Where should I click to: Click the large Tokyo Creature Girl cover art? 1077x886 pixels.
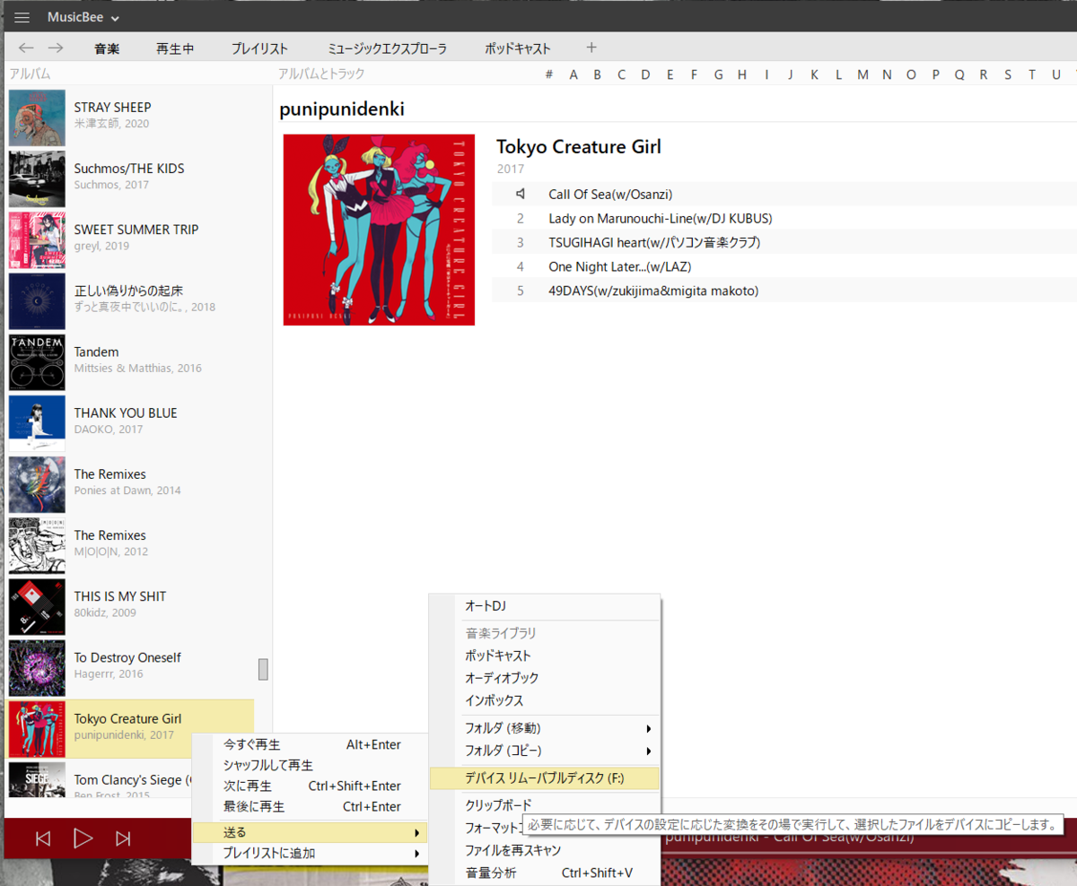tap(379, 230)
